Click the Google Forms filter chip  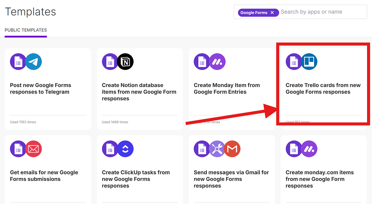[258, 13]
